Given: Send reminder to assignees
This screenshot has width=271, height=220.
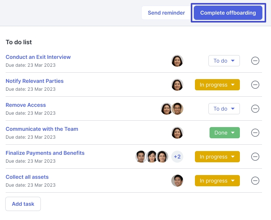Looking at the screenshot, I should coord(166,13).
